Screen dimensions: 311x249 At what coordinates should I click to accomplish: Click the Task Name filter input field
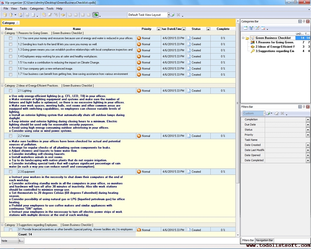point(287,140)
